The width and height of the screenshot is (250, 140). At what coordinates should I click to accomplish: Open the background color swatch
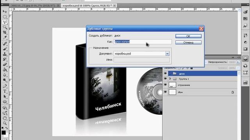7,135
